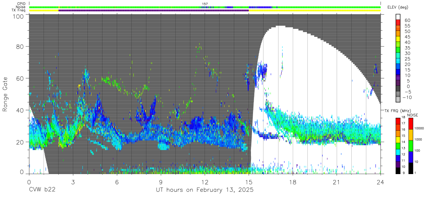Click the 'Range Gate' axis label
Screen dimensions: 428x197
click(6, 94)
